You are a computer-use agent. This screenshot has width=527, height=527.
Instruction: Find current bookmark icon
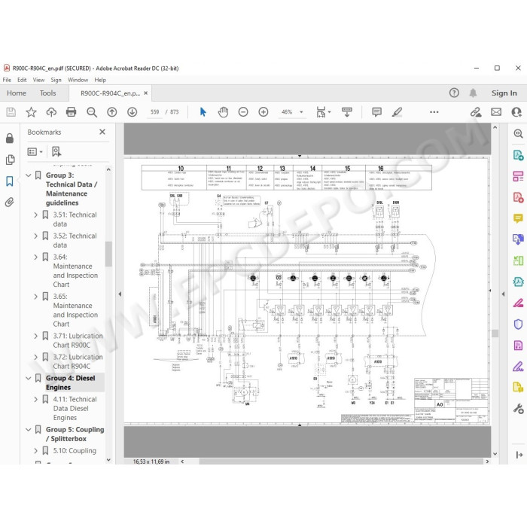56,151
